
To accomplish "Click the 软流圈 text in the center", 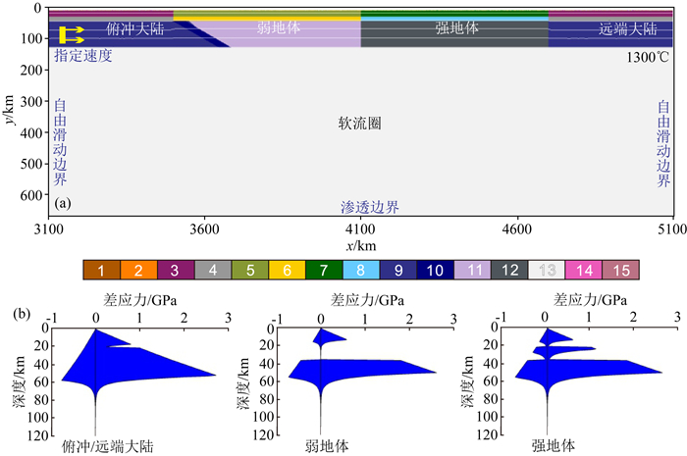I will point(359,125).
